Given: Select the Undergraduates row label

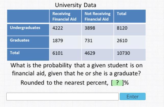Looking at the screenshot, I should pyautogui.click(x=25, y=28).
